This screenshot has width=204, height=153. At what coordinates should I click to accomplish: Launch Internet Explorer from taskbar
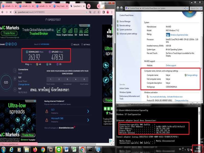coord(11,150)
